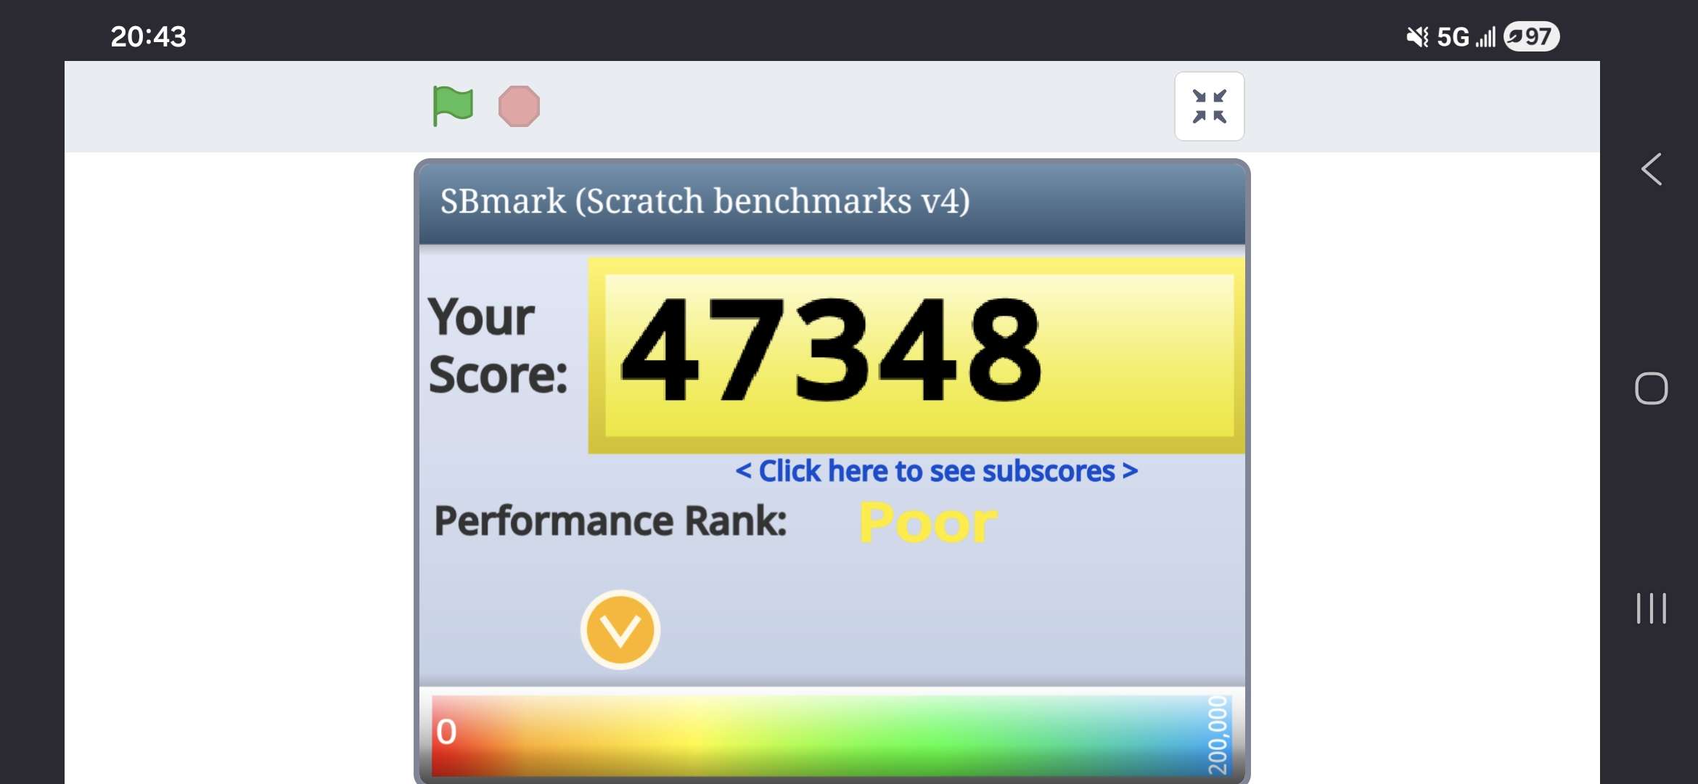The height and width of the screenshot is (784, 1698).
Task: Tap the battery 97 indicator
Action: tap(1531, 36)
